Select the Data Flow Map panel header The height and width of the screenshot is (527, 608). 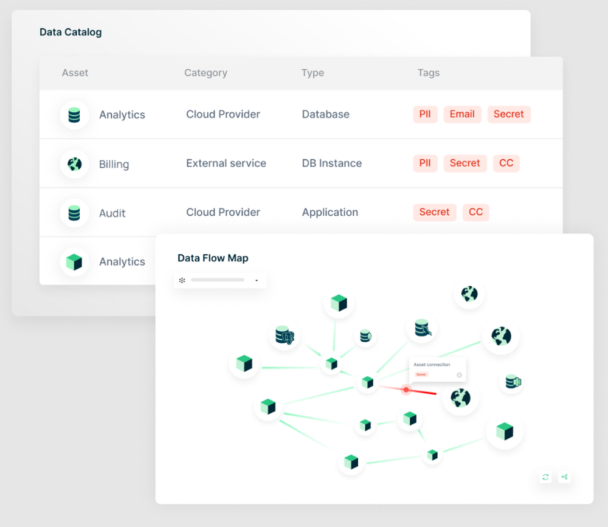click(x=213, y=258)
